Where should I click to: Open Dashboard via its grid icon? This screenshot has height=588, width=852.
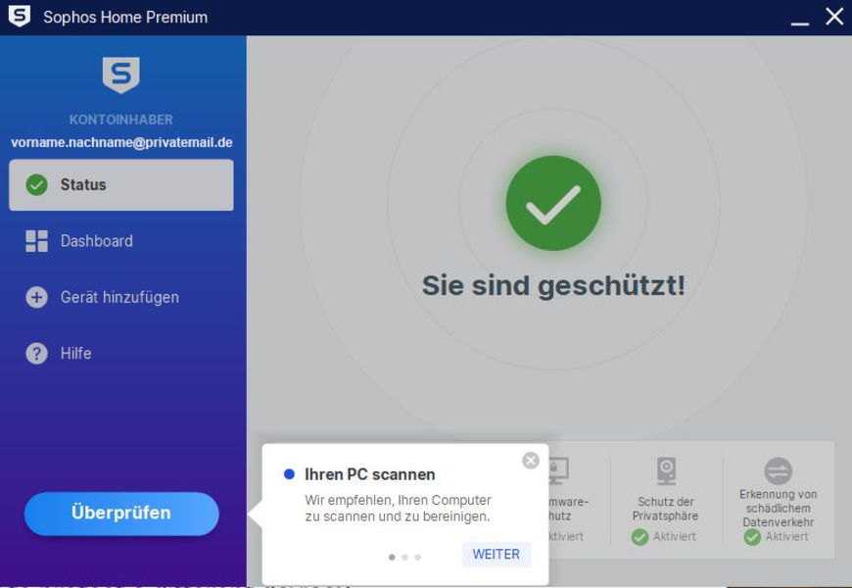click(x=37, y=241)
